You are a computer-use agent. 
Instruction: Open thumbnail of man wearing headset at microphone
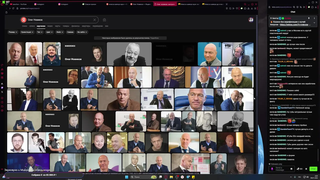pos(238,54)
